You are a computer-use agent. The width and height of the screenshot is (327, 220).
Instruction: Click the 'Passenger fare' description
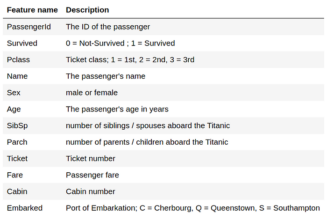92,175
